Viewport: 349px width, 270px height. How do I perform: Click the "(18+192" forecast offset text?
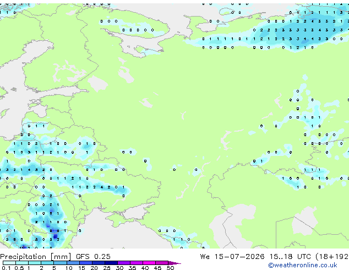tap(332, 257)
